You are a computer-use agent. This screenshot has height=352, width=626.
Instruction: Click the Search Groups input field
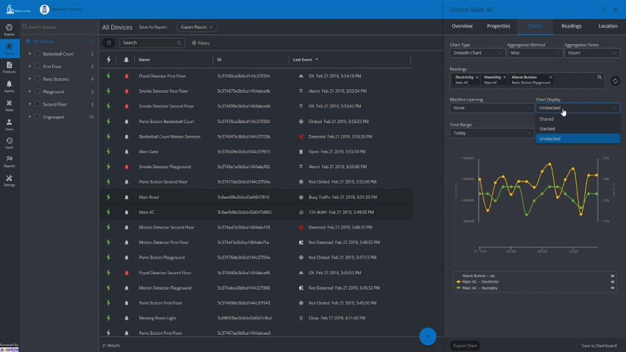click(59, 27)
